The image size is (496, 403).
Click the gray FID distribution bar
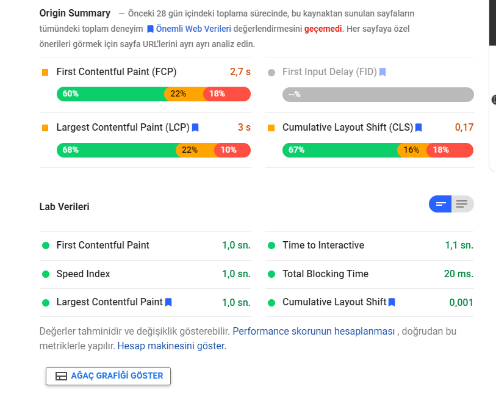[x=378, y=95]
